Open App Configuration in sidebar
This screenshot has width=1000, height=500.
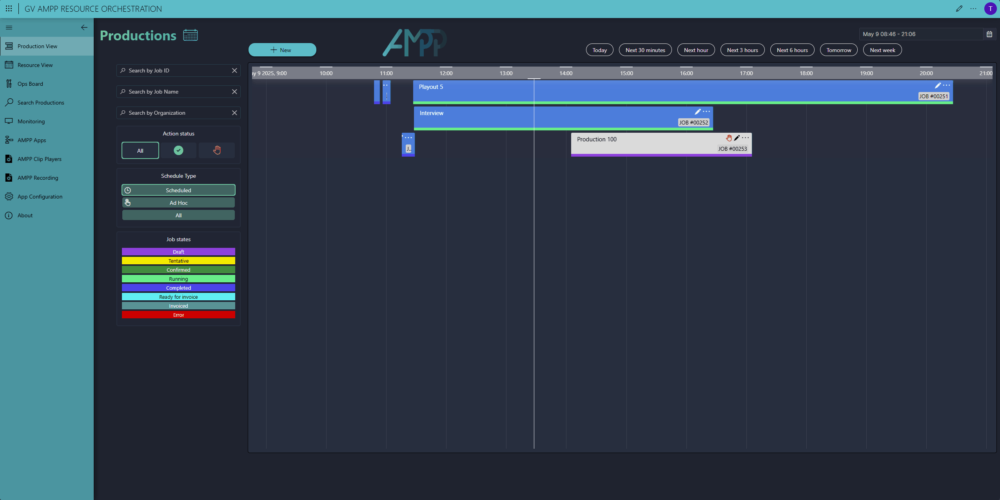pos(47,197)
